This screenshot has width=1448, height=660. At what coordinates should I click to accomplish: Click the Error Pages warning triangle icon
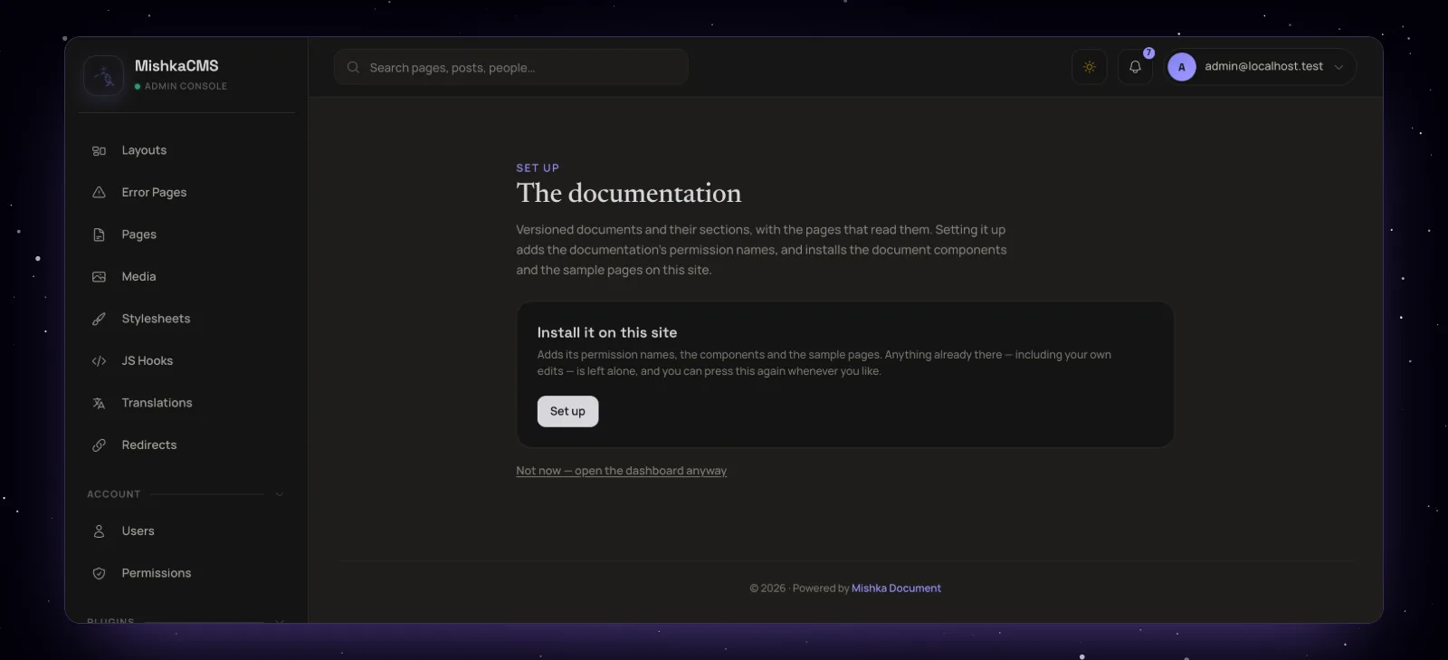pos(100,193)
